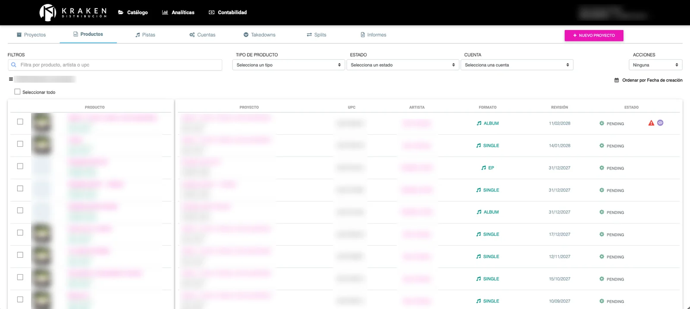690x309 pixels.
Task: Click the gear status icon on the 15/10/2027 row
Action: click(x=602, y=279)
